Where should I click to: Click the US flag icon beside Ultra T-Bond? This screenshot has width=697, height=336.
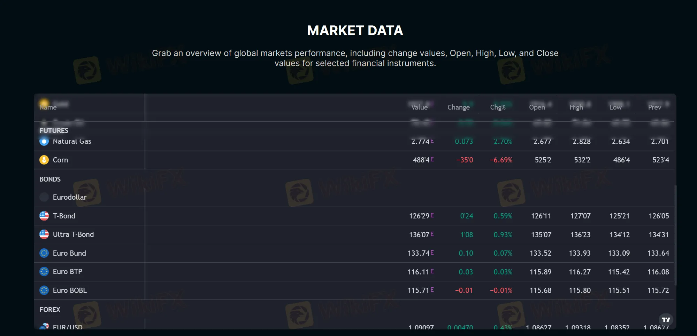point(44,234)
